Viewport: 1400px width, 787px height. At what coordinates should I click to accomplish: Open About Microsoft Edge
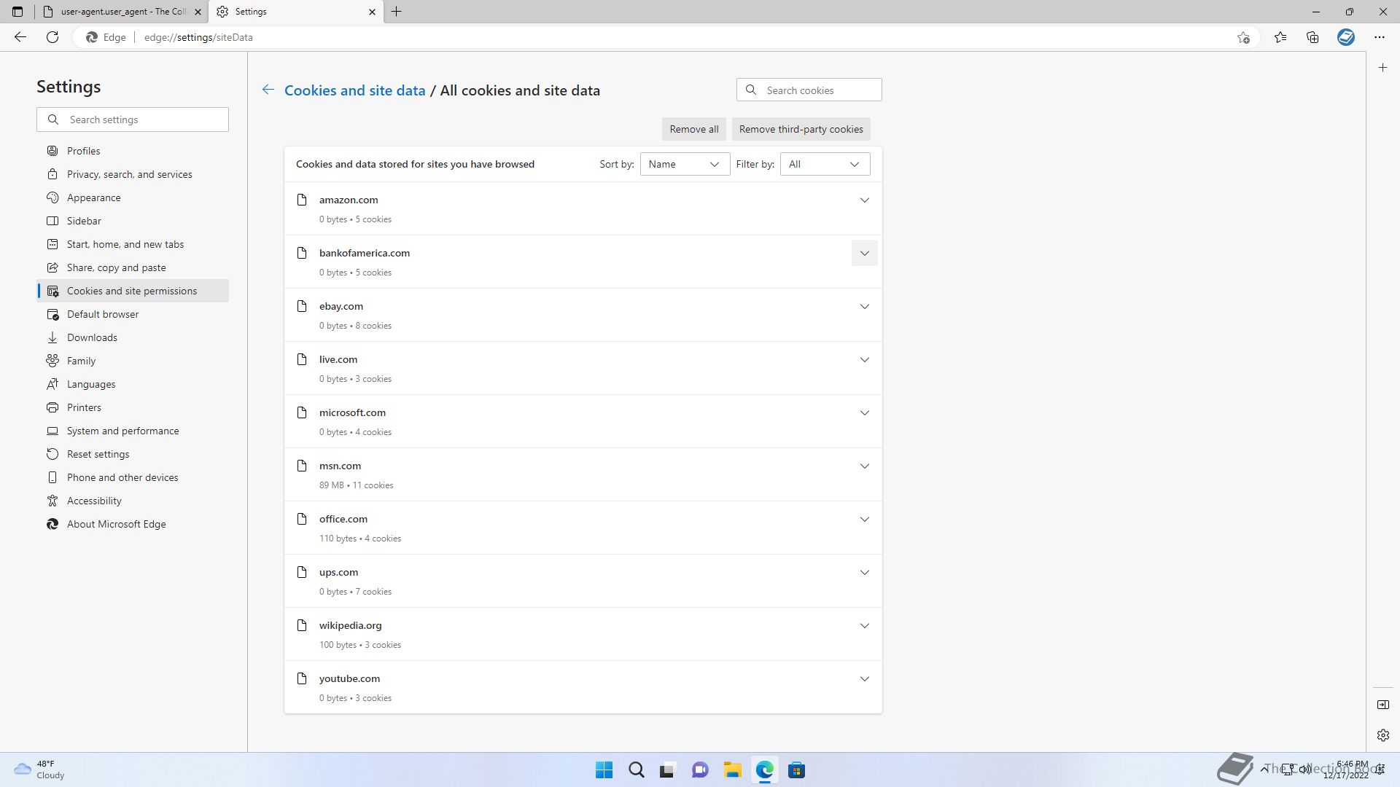[x=133, y=524]
